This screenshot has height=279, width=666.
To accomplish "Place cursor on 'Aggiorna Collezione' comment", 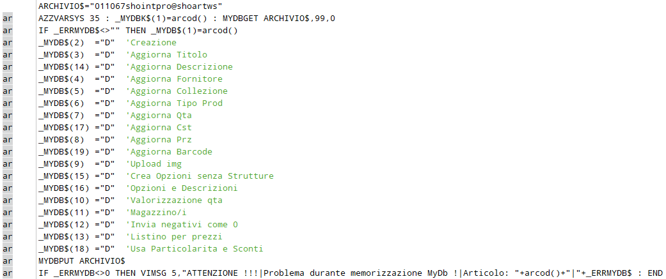I will (177, 91).
